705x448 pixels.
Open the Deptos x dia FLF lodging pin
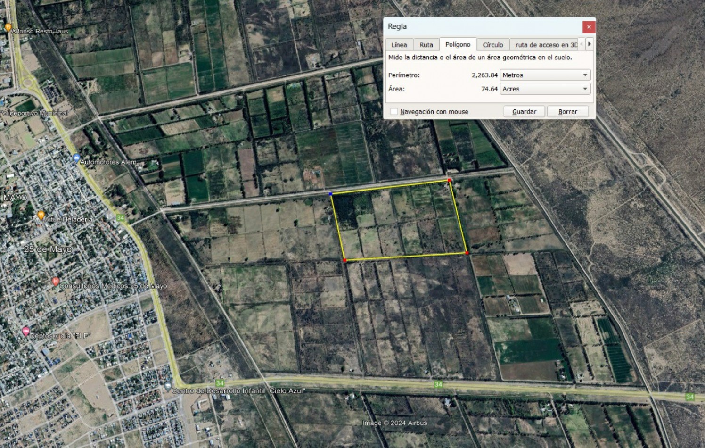tap(26, 332)
